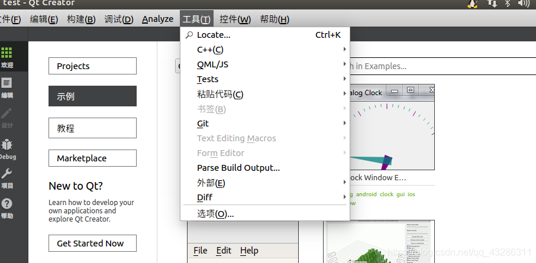Open the 构建(B) menu

click(81, 19)
